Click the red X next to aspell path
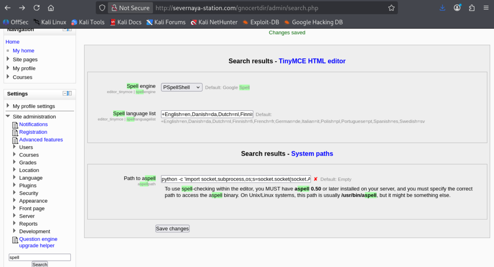The image size is (494, 267). click(315, 179)
